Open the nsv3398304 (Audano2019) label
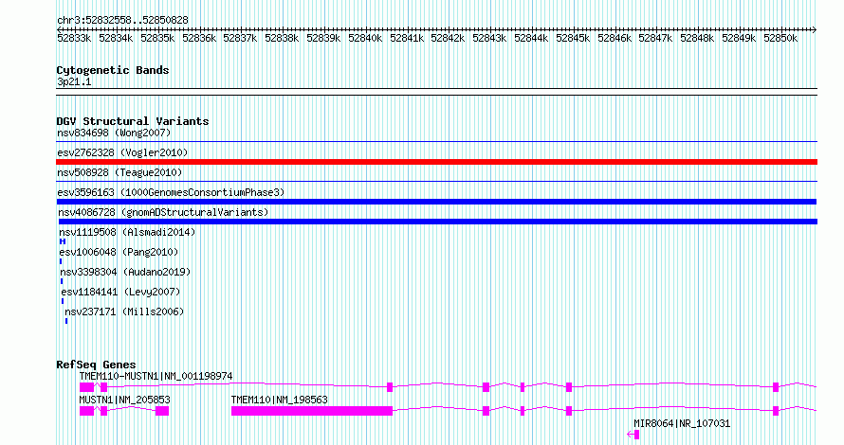This screenshot has width=844, height=445. [125, 272]
